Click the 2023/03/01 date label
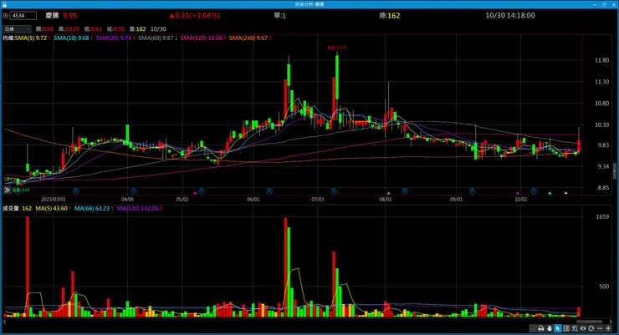This screenshot has width=619, height=335. (x=54, y=200)
